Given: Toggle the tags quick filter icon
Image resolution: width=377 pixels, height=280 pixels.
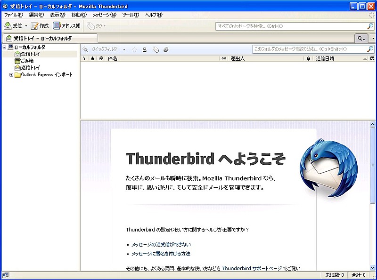Looking at the screenshot, I should point(156,50).
